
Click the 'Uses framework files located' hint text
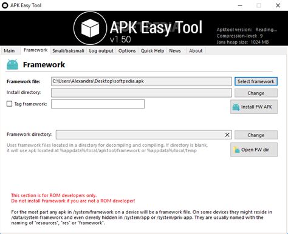click(x=107, y=148)
